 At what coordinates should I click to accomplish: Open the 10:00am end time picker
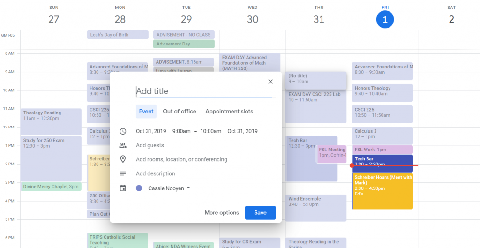[x=210, y=131]
